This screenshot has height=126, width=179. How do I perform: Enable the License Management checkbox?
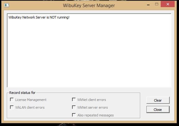[x=12, y=99]
